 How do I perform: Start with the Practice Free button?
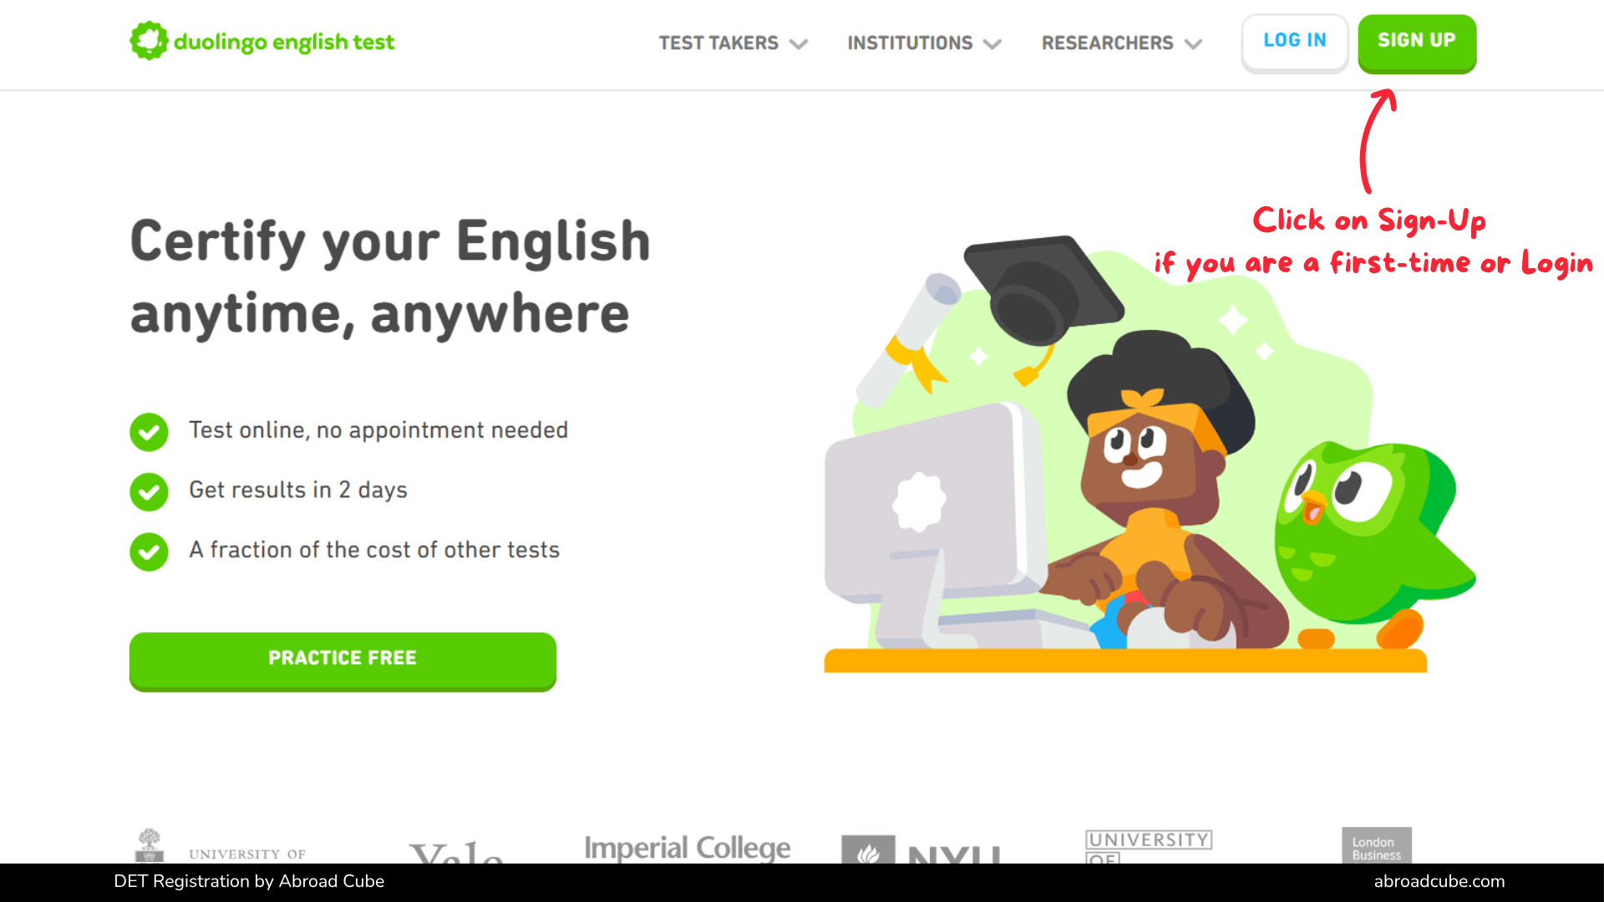(343, 661)
